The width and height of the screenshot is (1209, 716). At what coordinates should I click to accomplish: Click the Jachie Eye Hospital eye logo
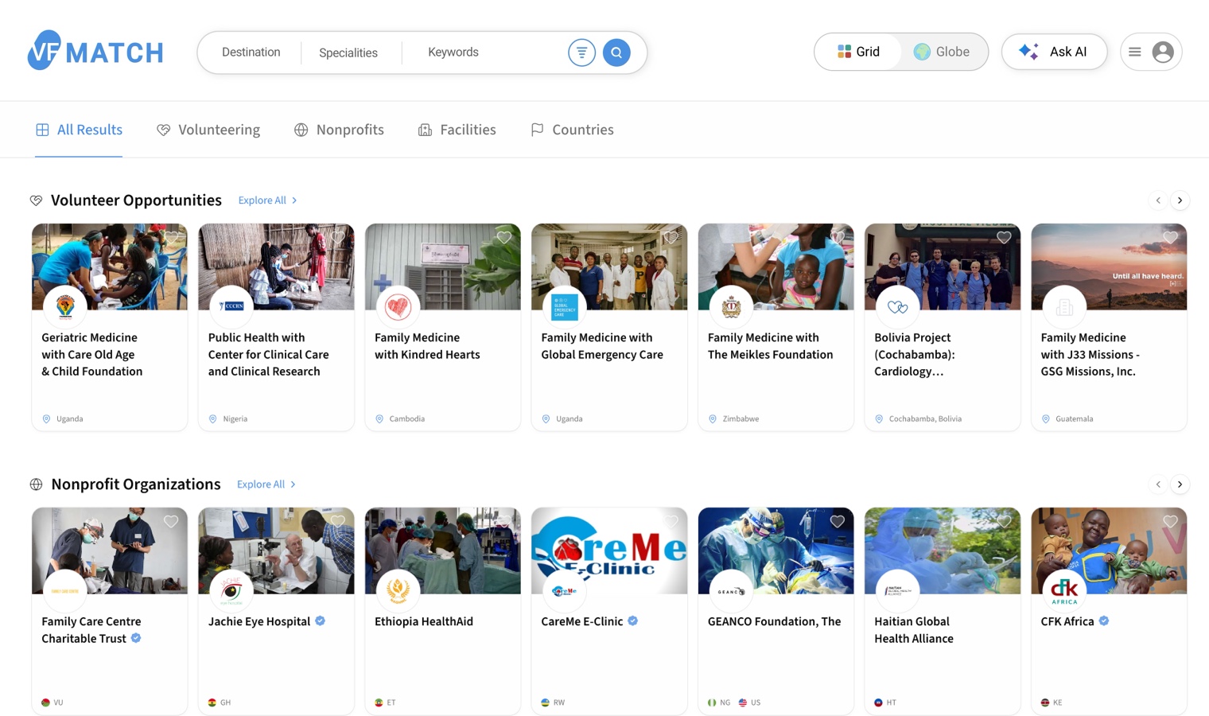pos(231,590)
